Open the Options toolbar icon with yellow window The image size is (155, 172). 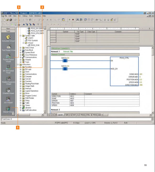(x=63, y=20)
